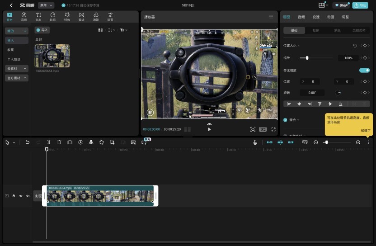Delete the selected clip with trash icon
The width and height of the screenshot is (376, 246).
[x=59, y=142]
